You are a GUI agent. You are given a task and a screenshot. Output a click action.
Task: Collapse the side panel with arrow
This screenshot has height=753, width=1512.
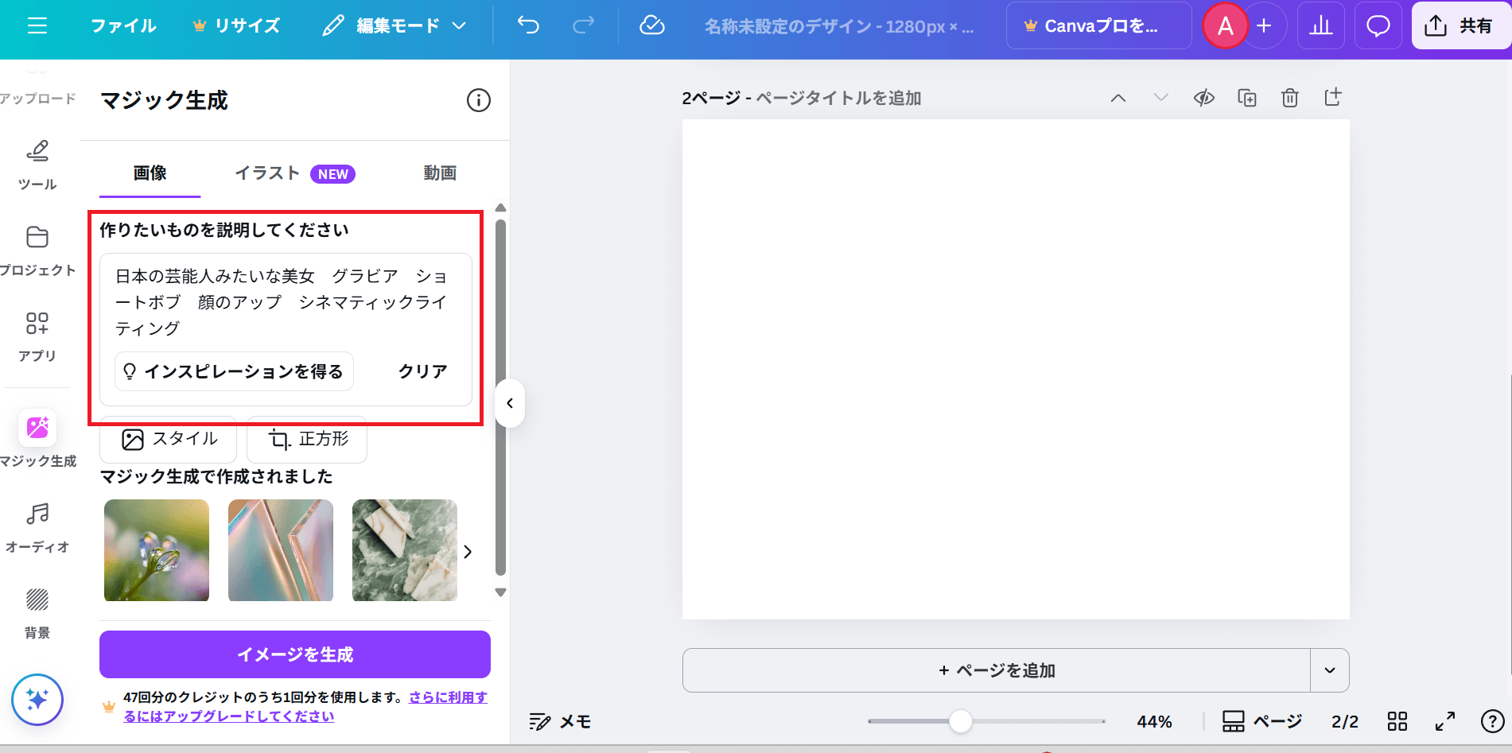tap(510, 403)
